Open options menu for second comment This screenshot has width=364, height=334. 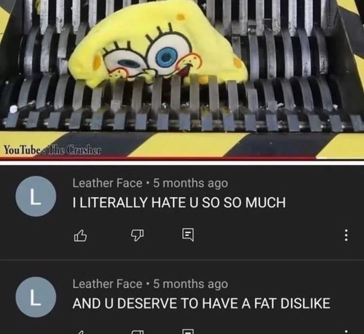point(346,332)
